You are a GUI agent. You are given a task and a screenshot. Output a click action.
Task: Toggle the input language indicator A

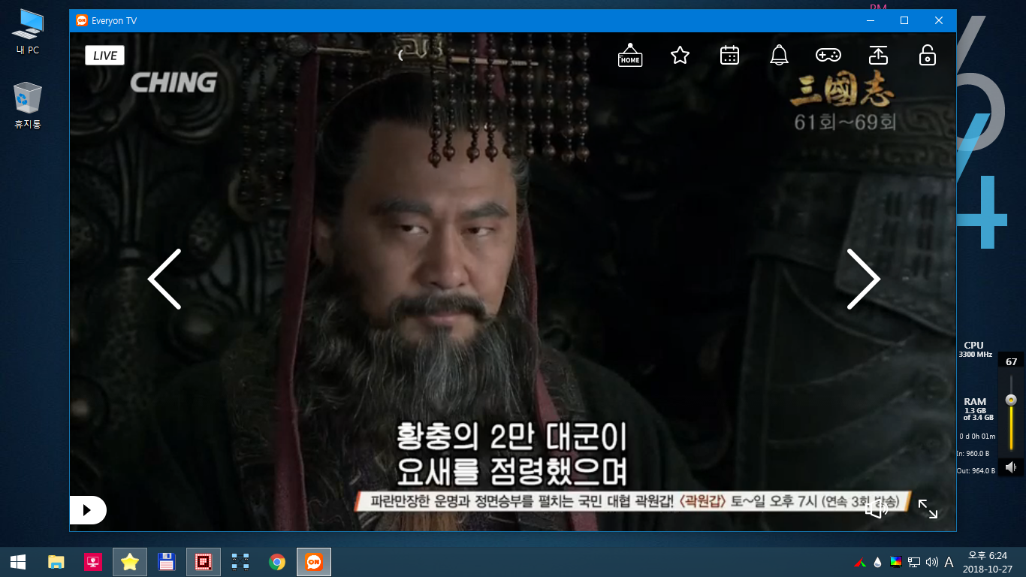pyautogui.click(x=949, y=562)
